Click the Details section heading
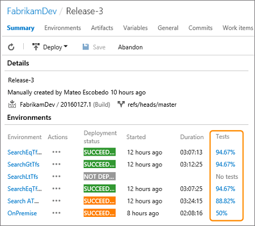Screen dimensions: 255x226 18,63
